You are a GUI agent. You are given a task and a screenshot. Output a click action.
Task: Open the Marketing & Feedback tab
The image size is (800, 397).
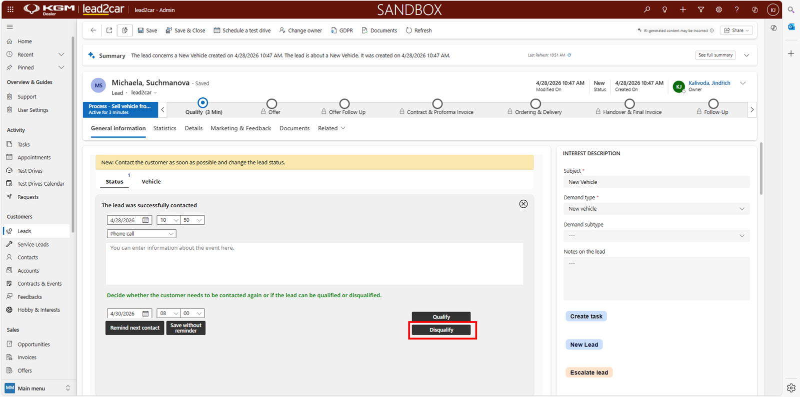click(x=241, y=128)
